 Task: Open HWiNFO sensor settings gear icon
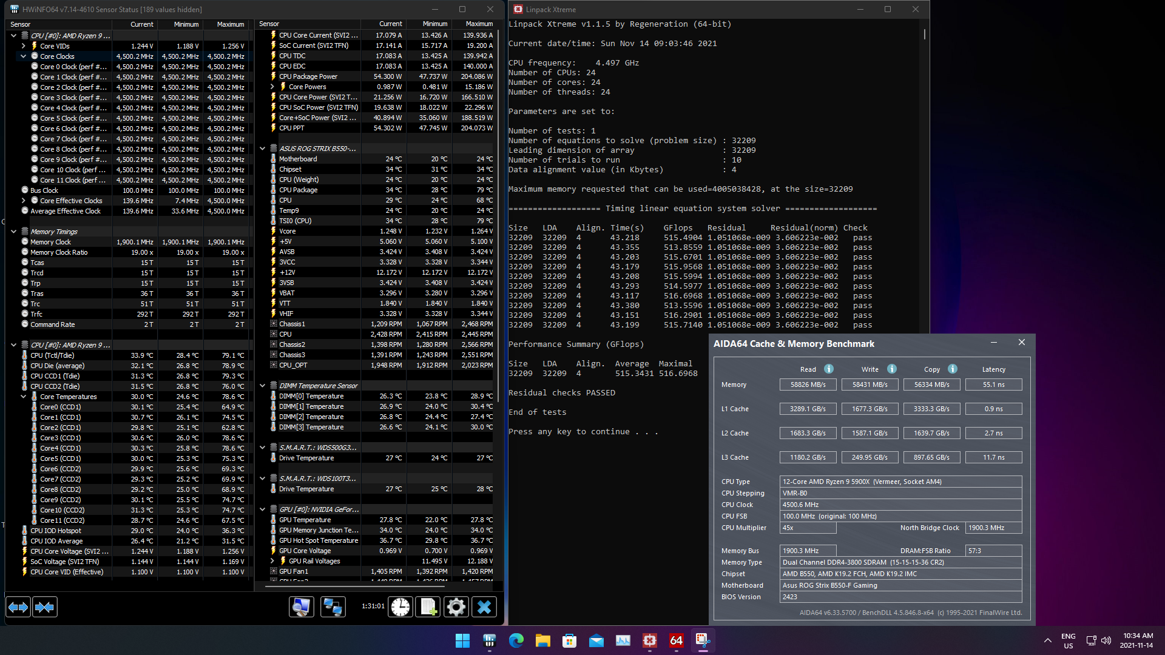coord(456,607)
